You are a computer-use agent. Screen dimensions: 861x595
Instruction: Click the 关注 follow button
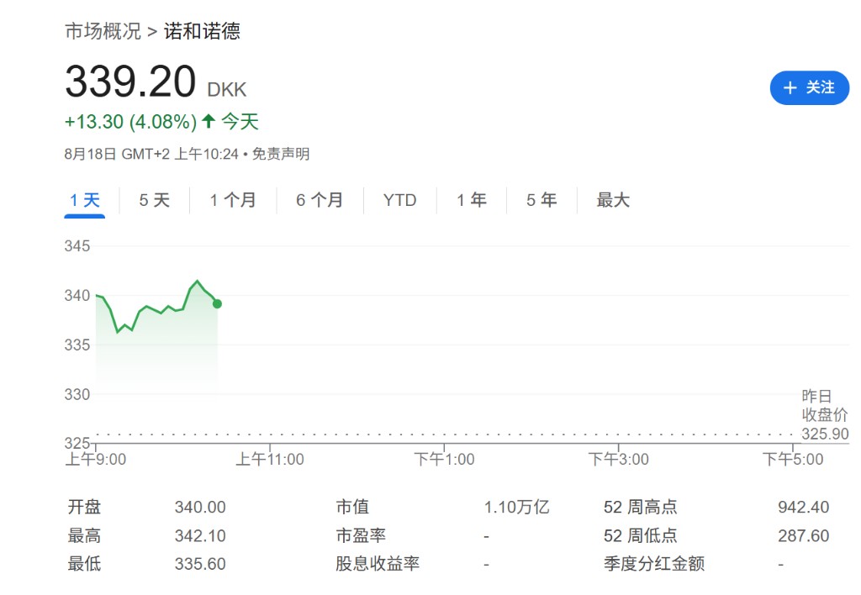pyautogui.click(x=810, y=87)
